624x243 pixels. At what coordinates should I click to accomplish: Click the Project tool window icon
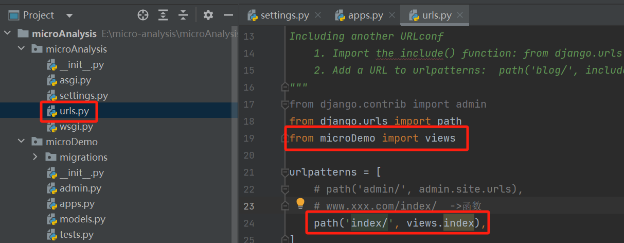coord(14,15)
